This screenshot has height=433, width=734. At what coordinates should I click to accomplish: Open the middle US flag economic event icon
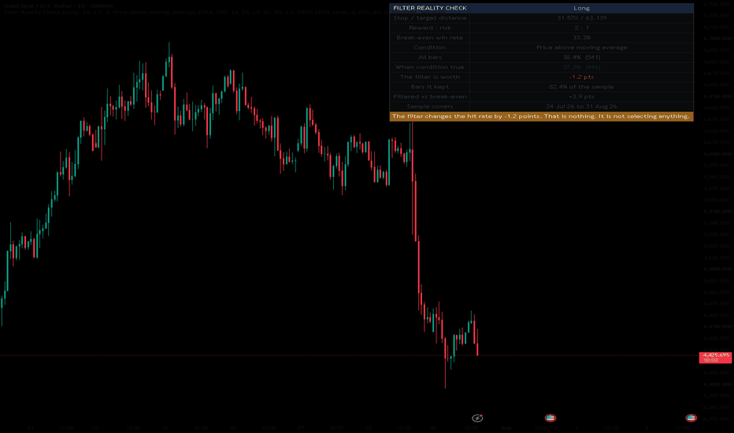[550, 418]
